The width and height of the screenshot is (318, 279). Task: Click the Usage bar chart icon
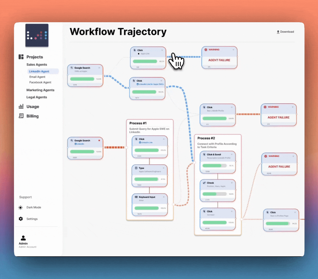click(21, 106)
